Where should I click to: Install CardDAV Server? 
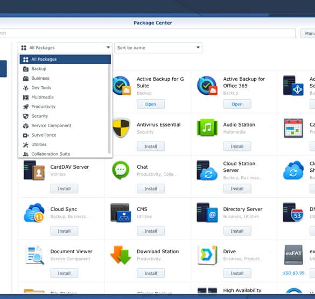[x=64, y=189]
